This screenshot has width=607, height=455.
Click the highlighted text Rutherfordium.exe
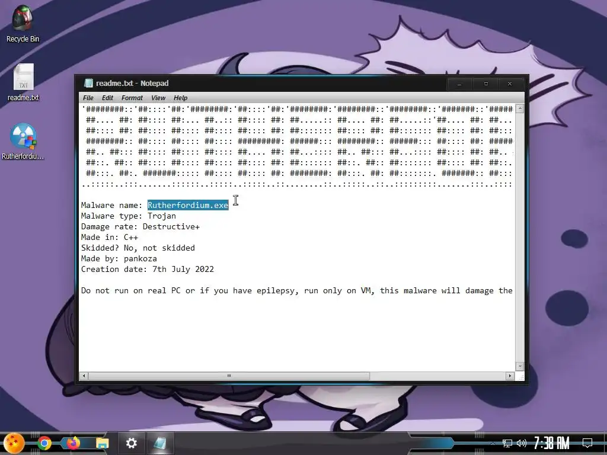pyautogui.click(x=188, y=205)
